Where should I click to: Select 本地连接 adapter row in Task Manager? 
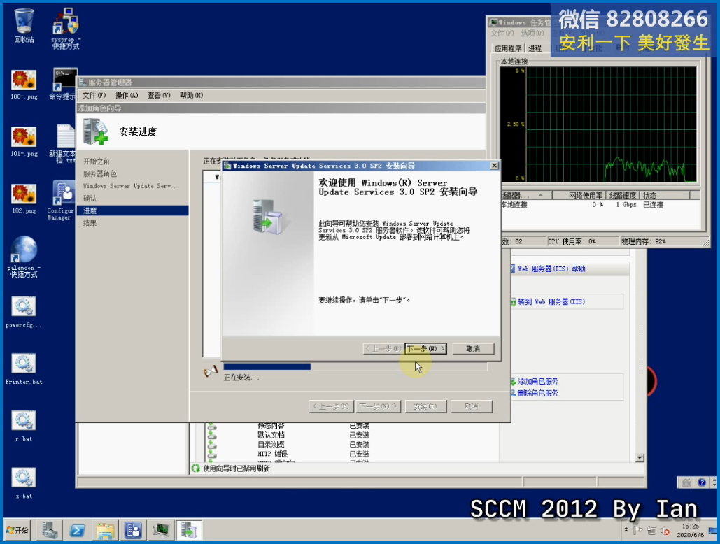click(600, 205)
